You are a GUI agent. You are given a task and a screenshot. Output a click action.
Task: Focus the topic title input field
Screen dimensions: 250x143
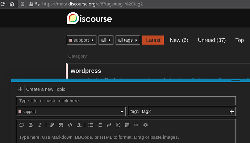coord(126,101)
